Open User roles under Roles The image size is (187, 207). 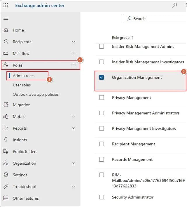(22, 85)
